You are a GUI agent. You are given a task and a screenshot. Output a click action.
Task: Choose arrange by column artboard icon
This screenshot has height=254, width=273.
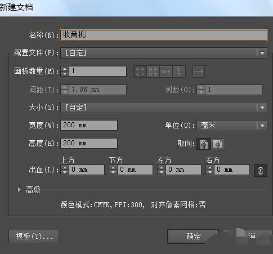[179, 72]
